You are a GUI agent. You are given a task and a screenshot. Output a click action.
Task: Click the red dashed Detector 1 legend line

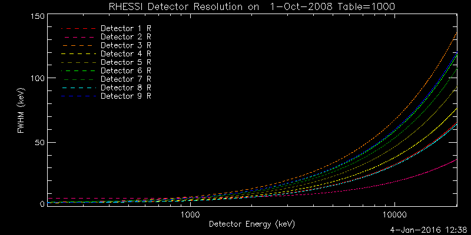pyautogui.click(x=78, y=28)
